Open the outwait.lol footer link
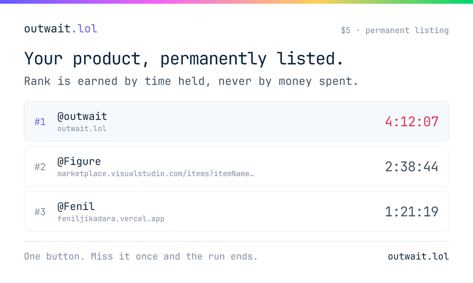473x283 pixels. [418, 256]
